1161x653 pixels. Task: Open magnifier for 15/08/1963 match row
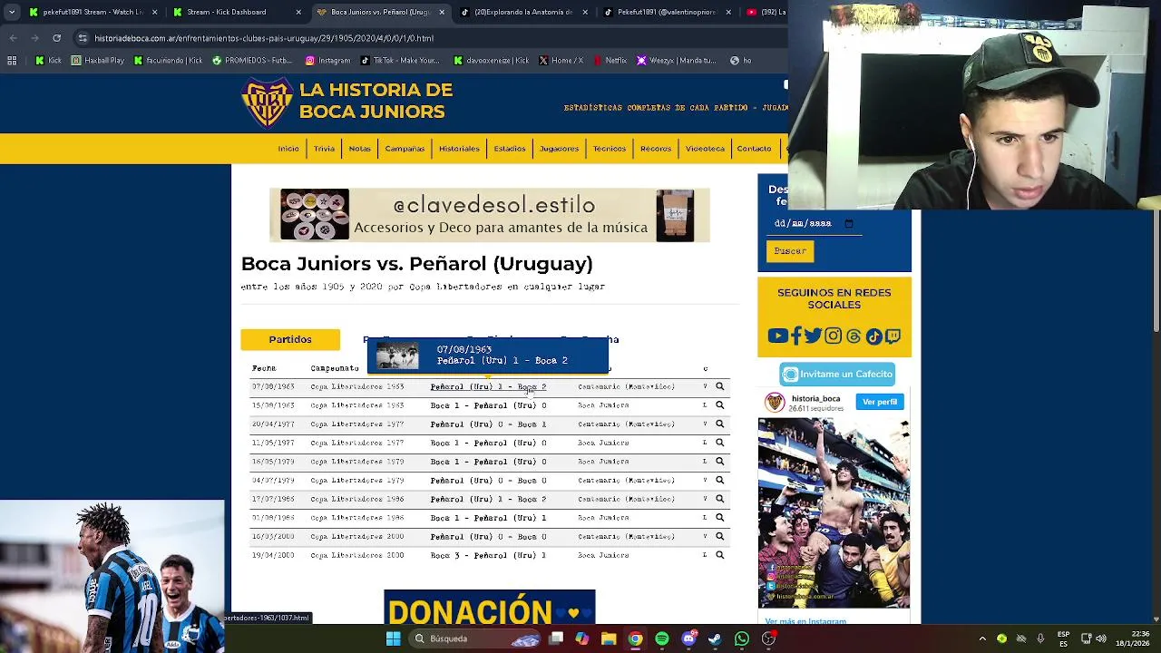coord(719,405)
